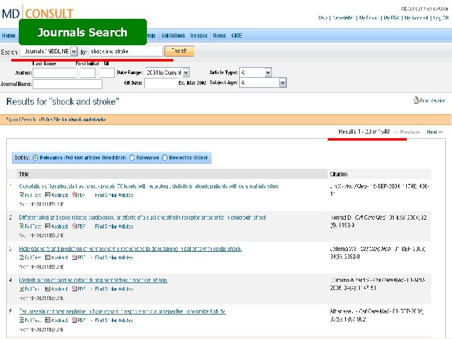The width and height of the screenshot is (452, 339).
Task: Open the Newsletter link
Action: pos(343,18)
